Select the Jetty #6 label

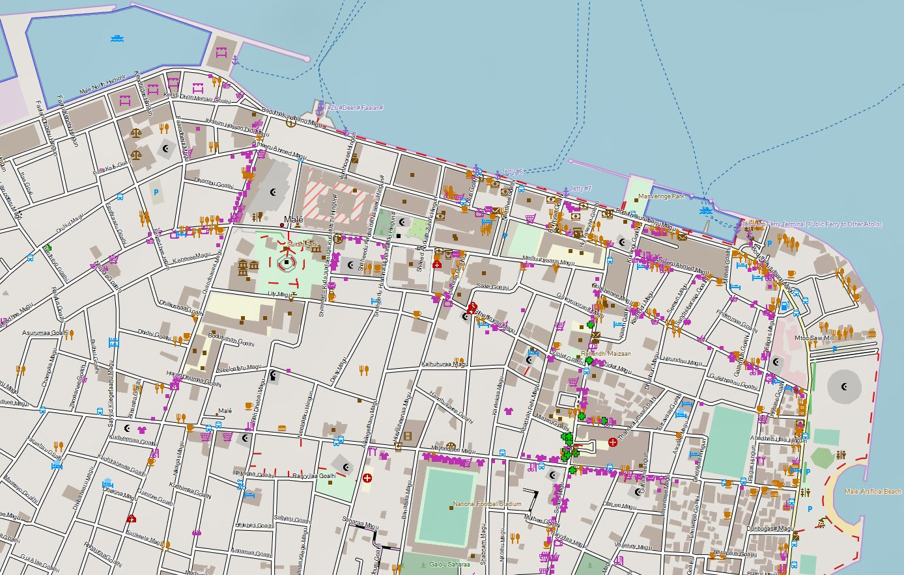coord(513,172)
